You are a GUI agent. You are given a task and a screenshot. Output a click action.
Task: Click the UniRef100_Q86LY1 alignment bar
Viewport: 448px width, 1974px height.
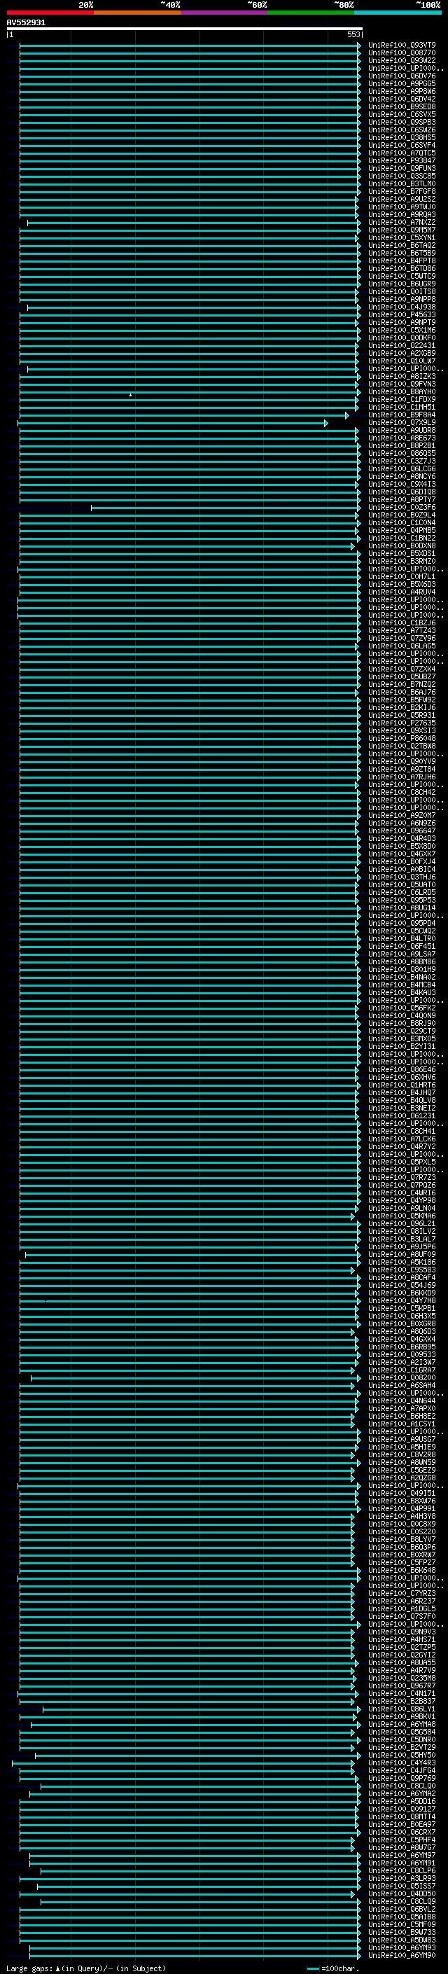(x=202, y=1709)
